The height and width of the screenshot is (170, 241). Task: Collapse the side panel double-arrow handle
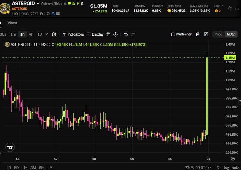tap(240, 101)
